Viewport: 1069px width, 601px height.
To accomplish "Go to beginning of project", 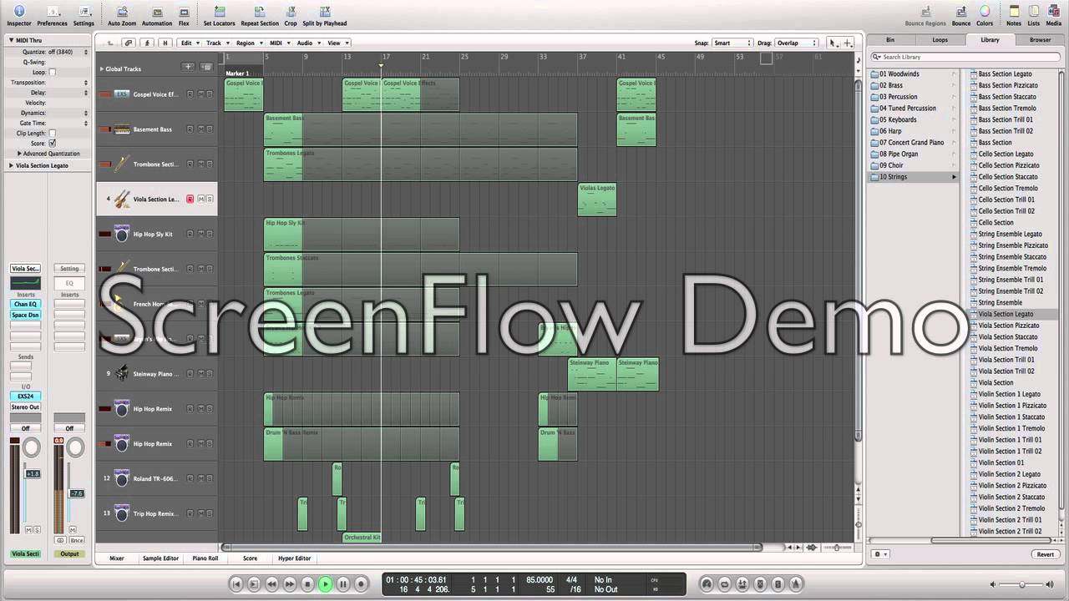I will click(236, 584).
